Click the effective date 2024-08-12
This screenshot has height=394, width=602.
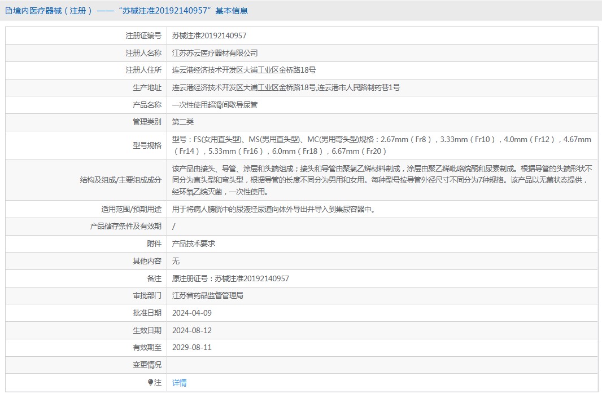coord(191,330)
